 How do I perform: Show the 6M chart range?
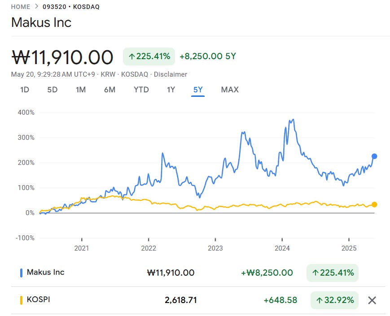110,90
